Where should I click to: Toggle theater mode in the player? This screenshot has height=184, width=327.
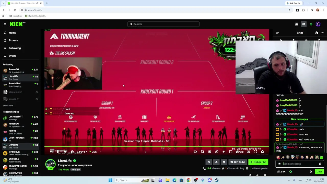248,152
